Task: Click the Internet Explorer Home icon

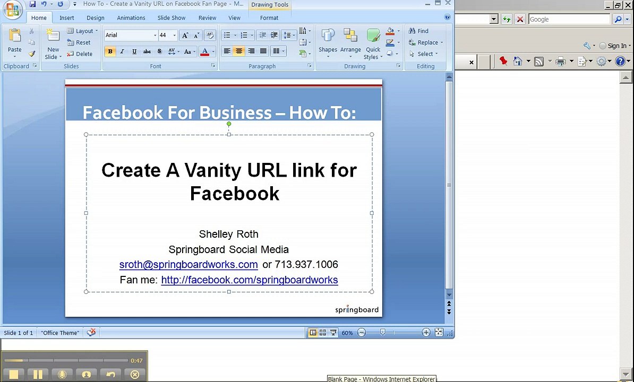Action: pos(518,62)
